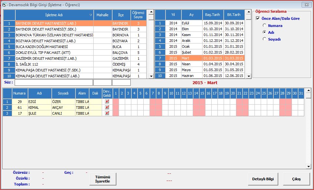Select BUCA KADIN DOĞUM HASTANESİ row
Image resolution: width=314 pixels, height=190 pixels.
tap(54, 47)
